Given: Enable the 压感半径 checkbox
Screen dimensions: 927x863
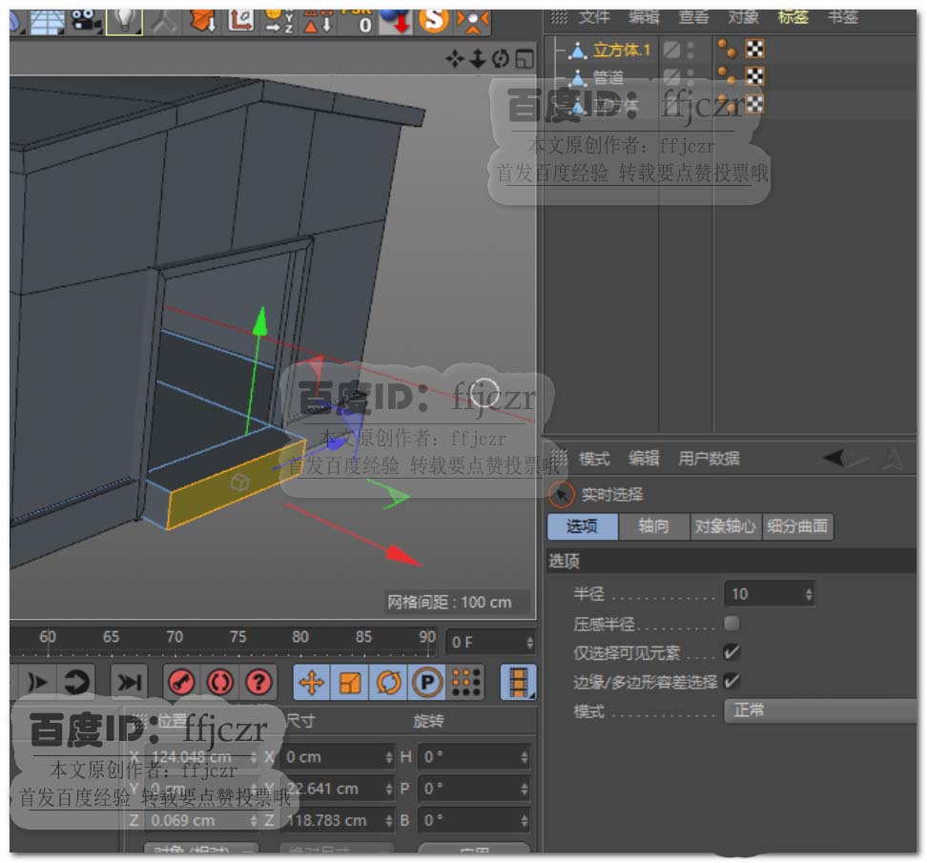Looking at the screenshot, I should tap(731, 623).
